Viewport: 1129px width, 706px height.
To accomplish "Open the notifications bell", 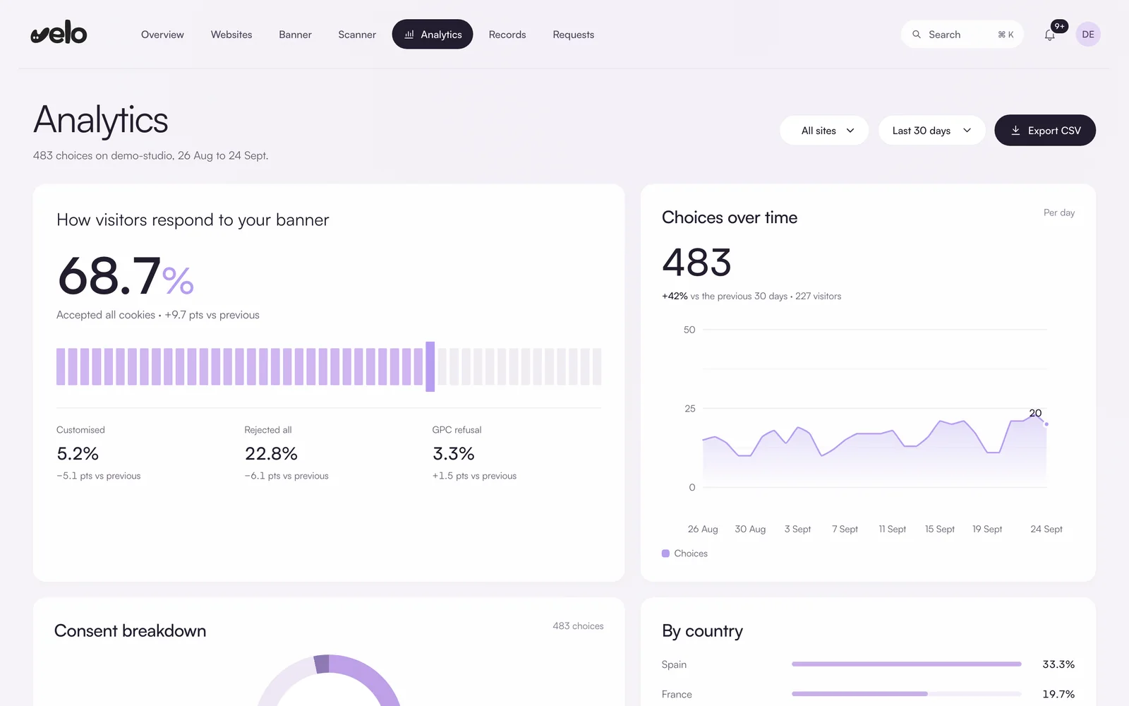I will pos(1049,35).
